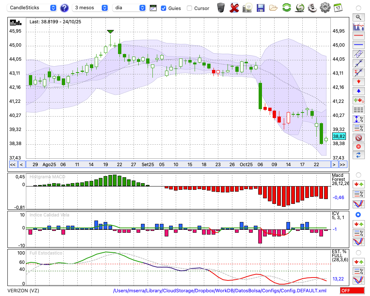Select the radio button beside EST. % FULL panel

pyautogui.click(x=358, y=252)
